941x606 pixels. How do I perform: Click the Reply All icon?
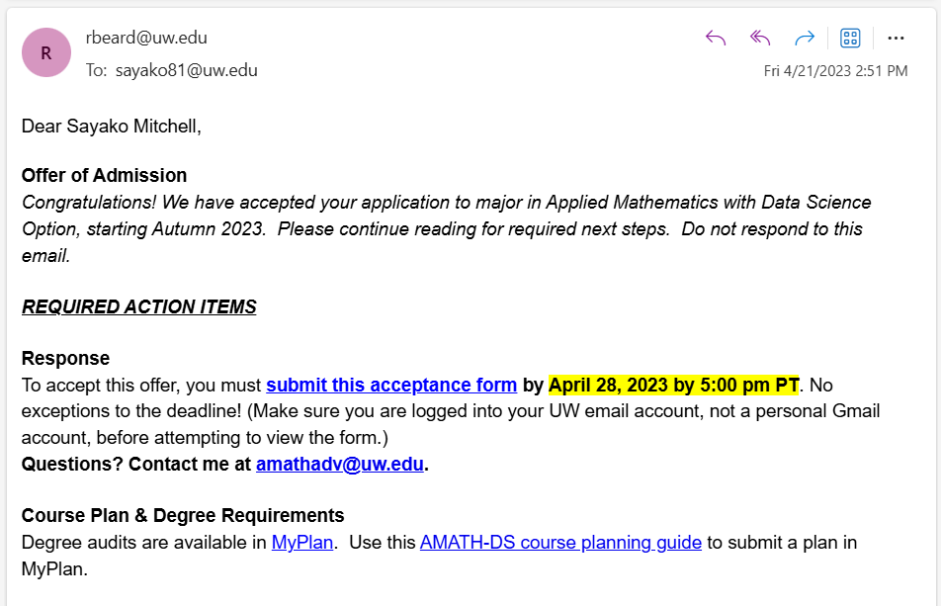click(759, 39)
